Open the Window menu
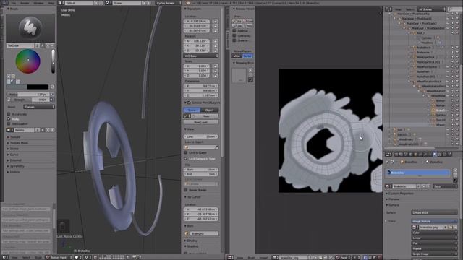This screenshot has width=463, height=260. coord(38,3)
